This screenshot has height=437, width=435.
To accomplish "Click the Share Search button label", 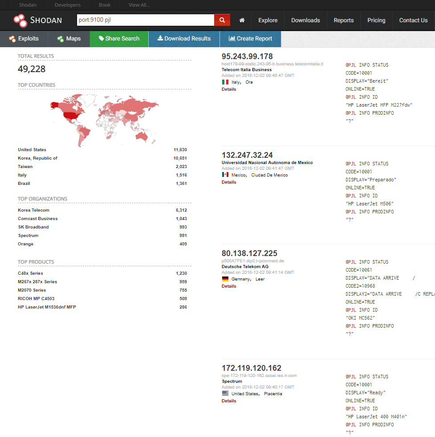I will [x=122, y=39].
